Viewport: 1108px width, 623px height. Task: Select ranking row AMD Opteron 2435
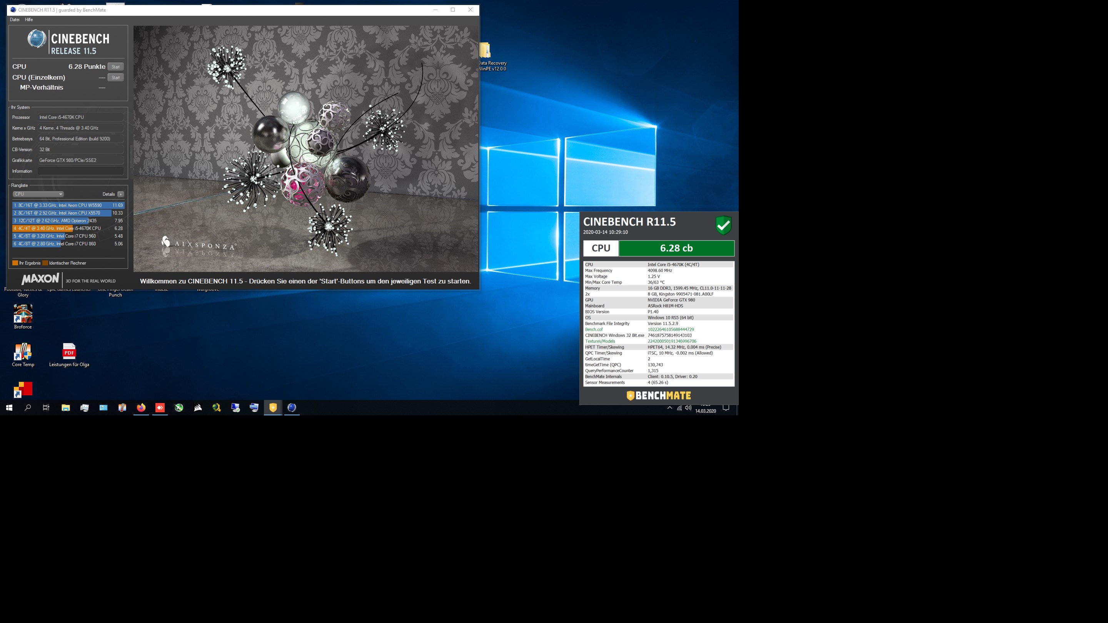[68, 221]
